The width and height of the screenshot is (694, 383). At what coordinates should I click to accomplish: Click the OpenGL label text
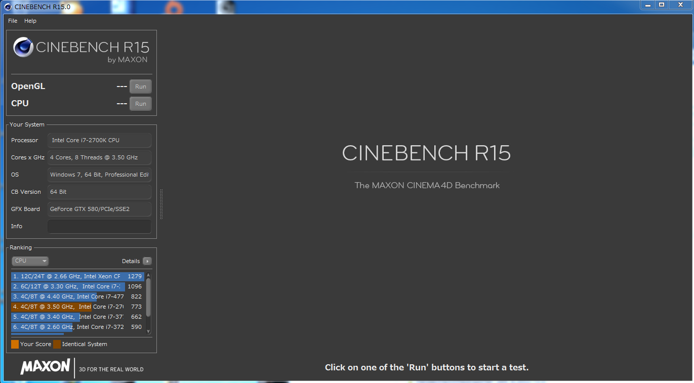point(28,87)
